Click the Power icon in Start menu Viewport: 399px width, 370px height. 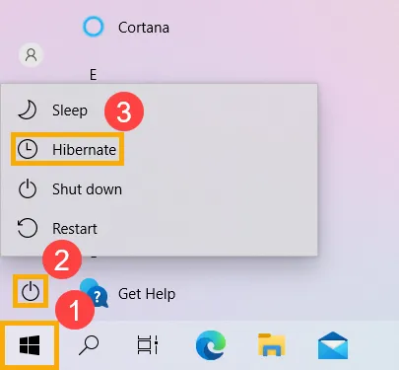click(x=31, y=292)
